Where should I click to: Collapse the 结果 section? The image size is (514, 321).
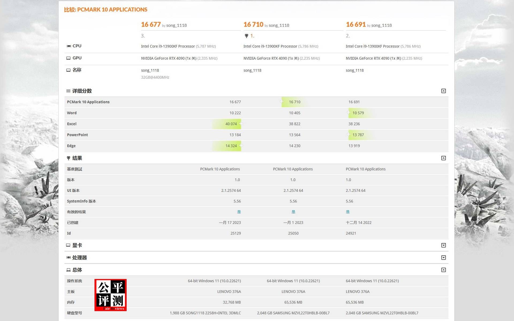443,158
